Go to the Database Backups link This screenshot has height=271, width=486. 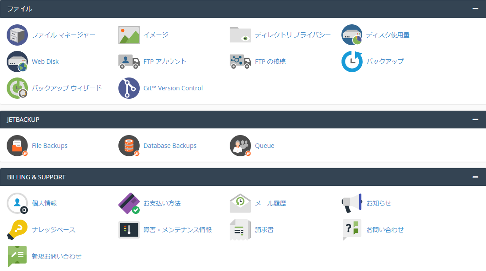coord(170,146)
